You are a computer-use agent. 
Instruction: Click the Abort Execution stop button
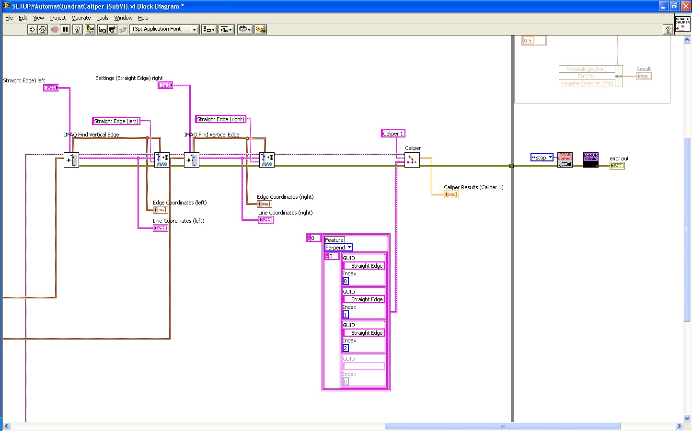[x=55, y=29]
